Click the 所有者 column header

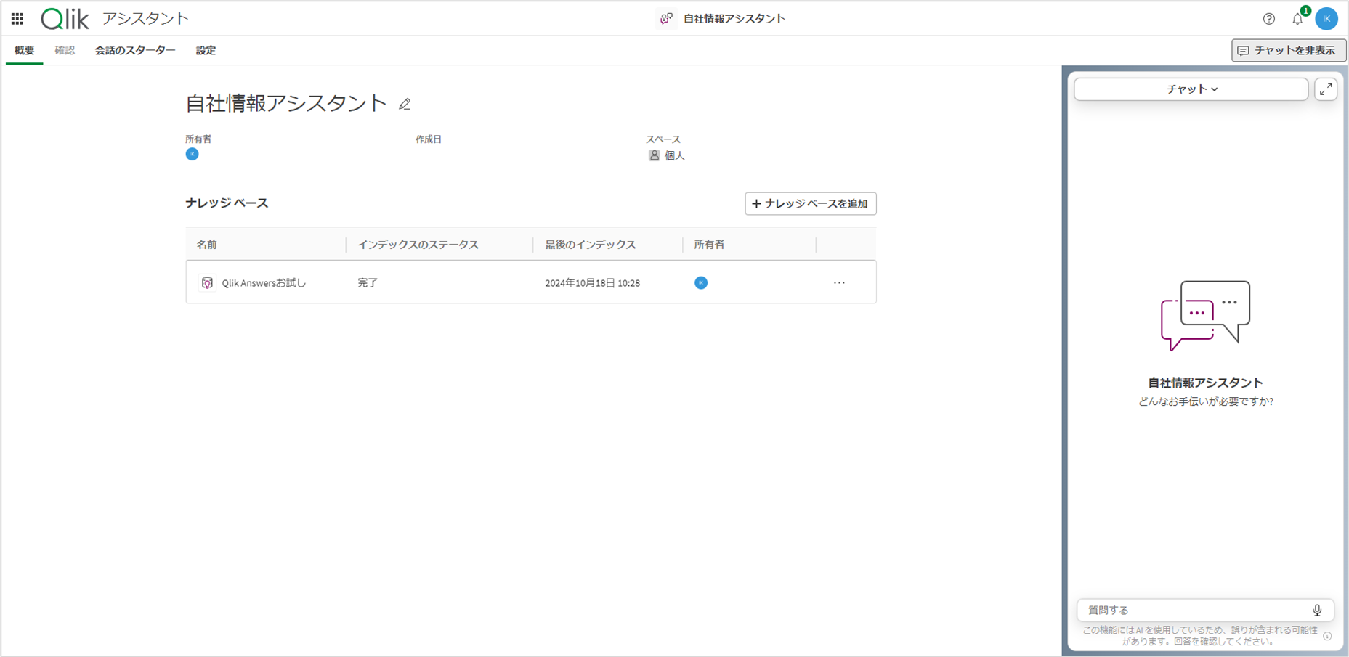coord(709,245)
